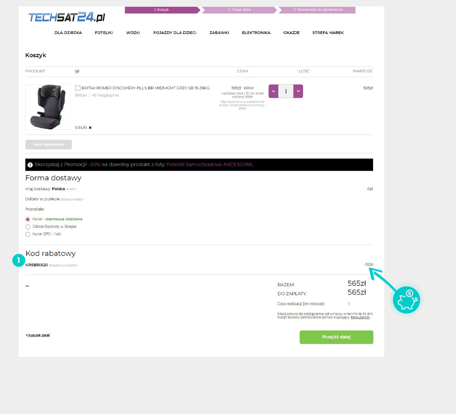
Task: Click the green Przejdź dalej button
Action: point(336,337)
